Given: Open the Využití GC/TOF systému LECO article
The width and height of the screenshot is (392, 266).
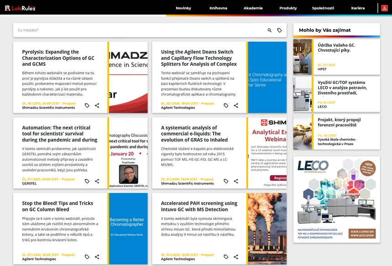Looking at the screenshot, I should (x=342, y=88).
